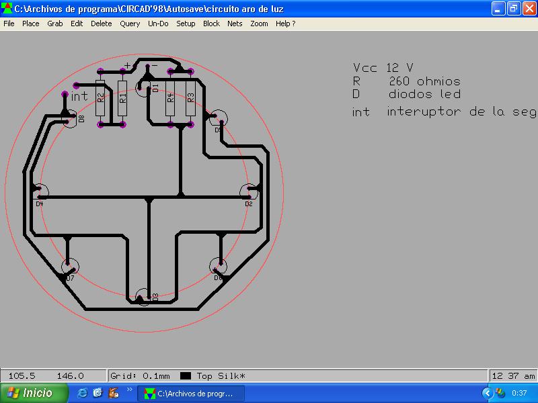Open the Nets menu
538x403 pixels.
point(235,24)
